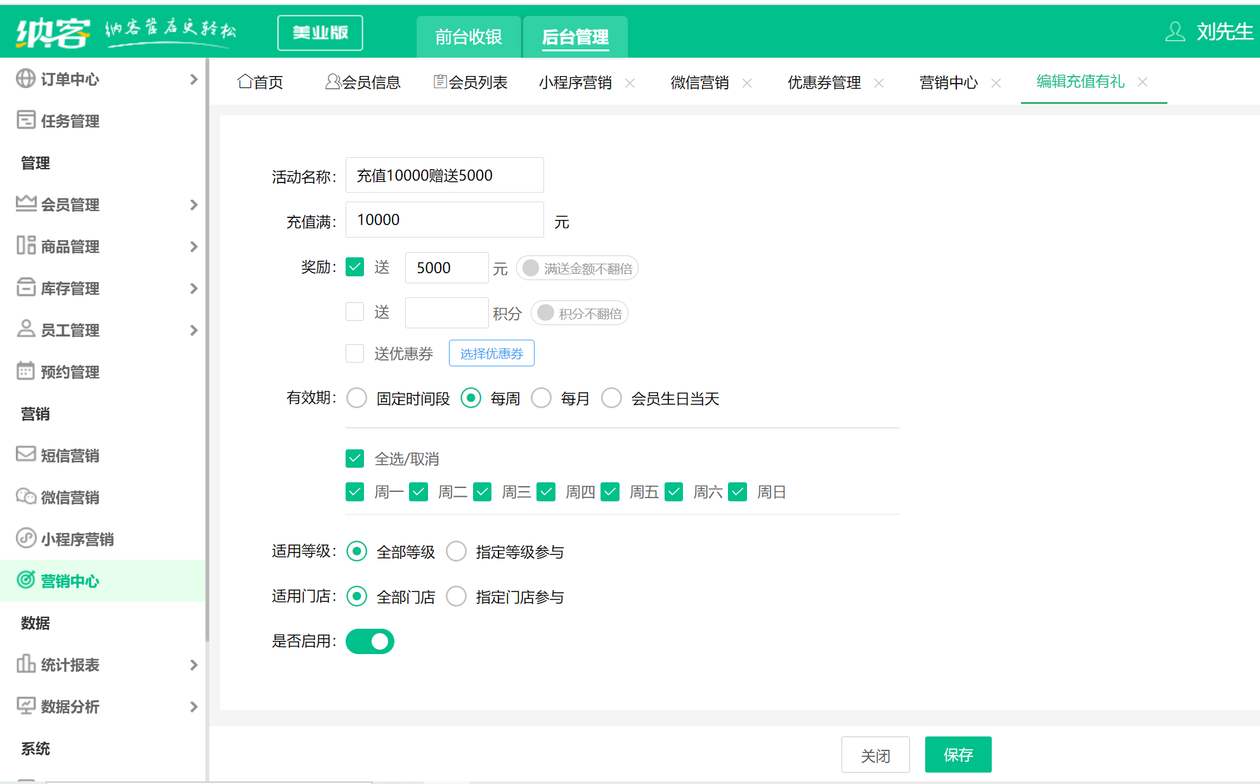
Task: Click the 会员管理 crown icon
Action: pos(25,203)
